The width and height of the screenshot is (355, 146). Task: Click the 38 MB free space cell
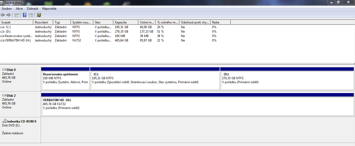(144, 36)
